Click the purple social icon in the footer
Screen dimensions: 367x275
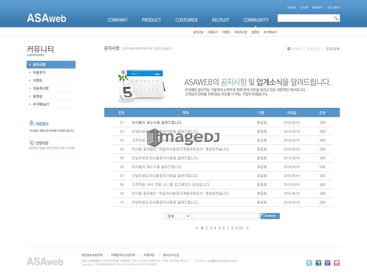[328, 263]
